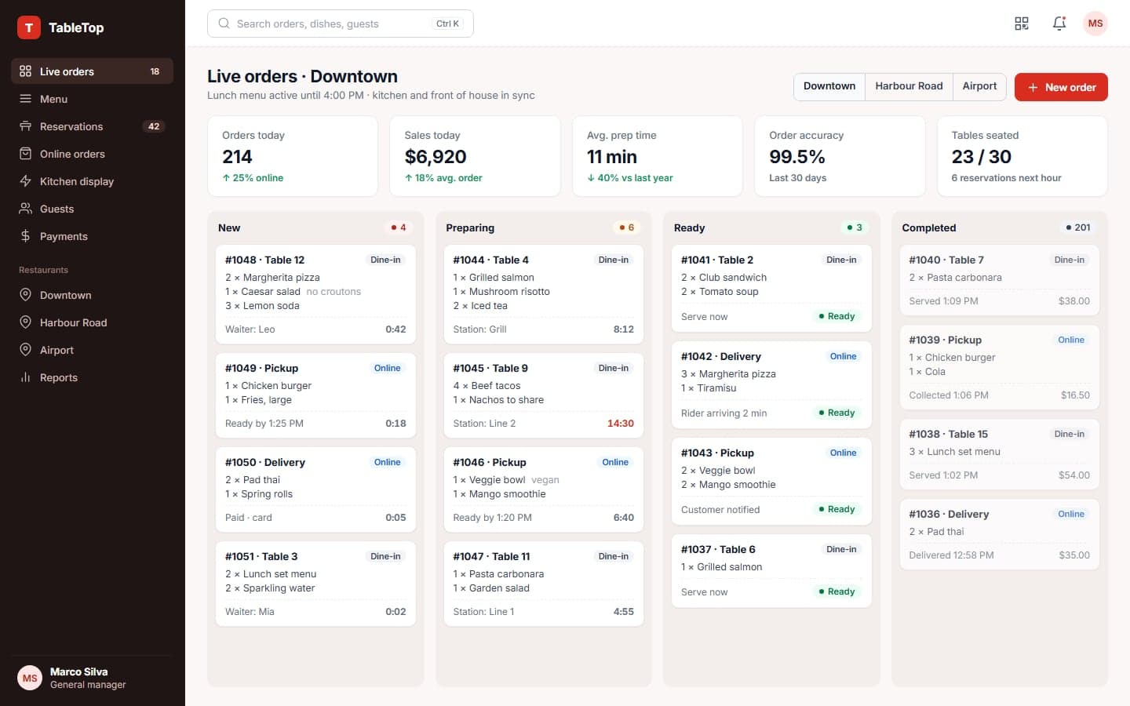Click the New order button

click(1061, 87)
